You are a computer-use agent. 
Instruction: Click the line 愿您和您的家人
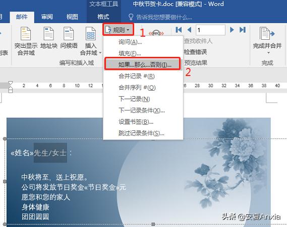coord(46,197)
